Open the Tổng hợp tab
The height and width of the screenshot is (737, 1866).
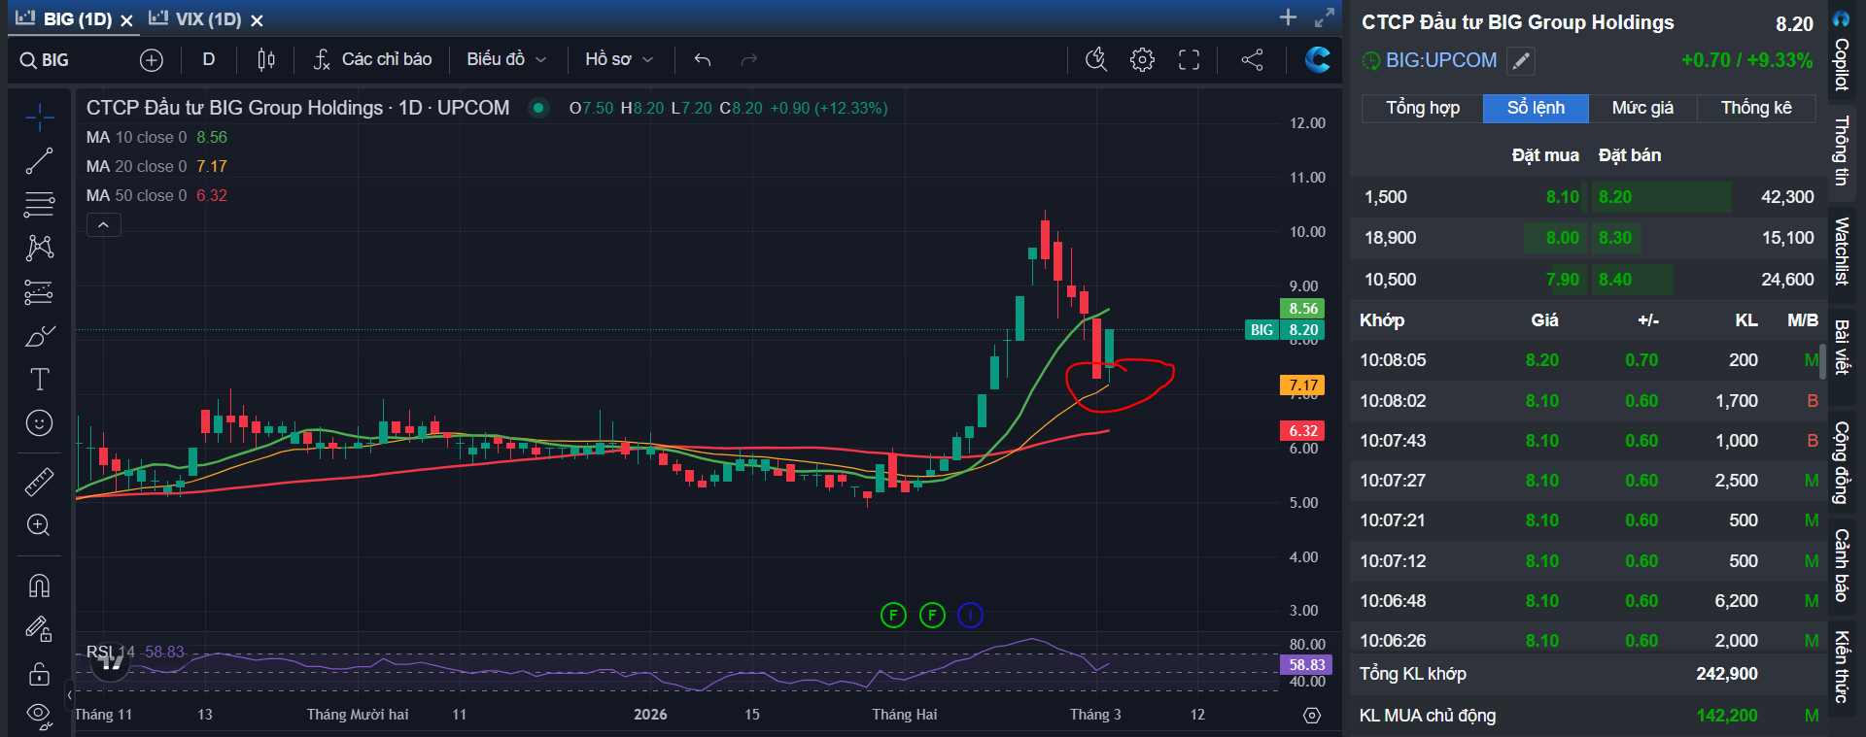1423,108
